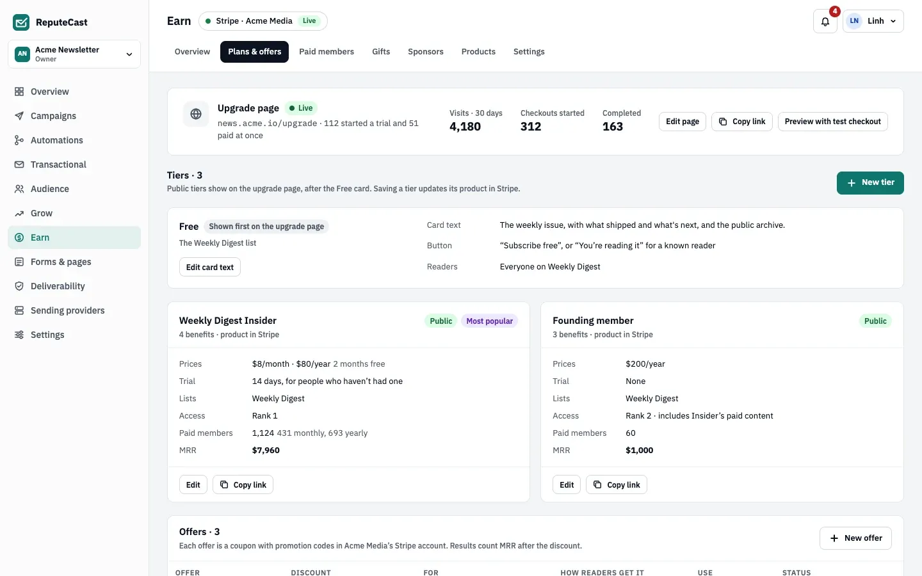Screen dimensions: 922x576
Task: Edit the Weekly Digest Insider tier
Action: click(193, 484)
